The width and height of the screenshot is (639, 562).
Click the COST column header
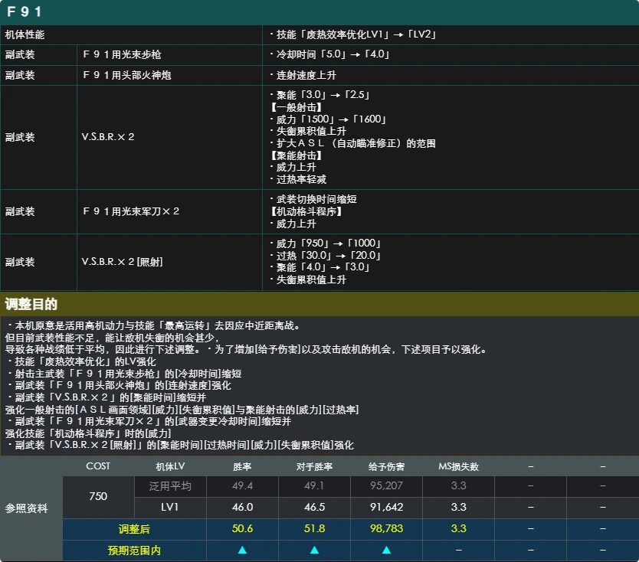coord(98,466)
